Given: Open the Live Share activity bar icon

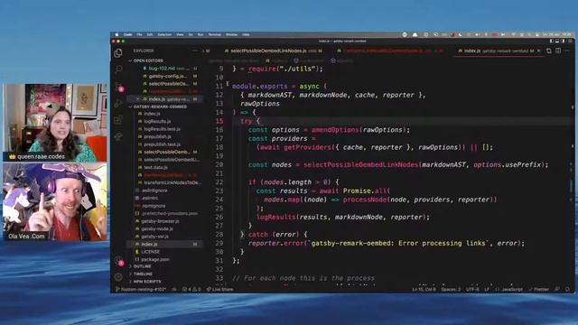Looking at the screenshot, I should [x=118, y=137].
